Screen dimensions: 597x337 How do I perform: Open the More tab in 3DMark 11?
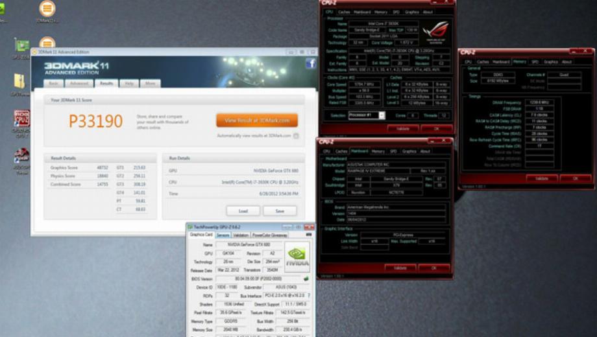(150, 84)
